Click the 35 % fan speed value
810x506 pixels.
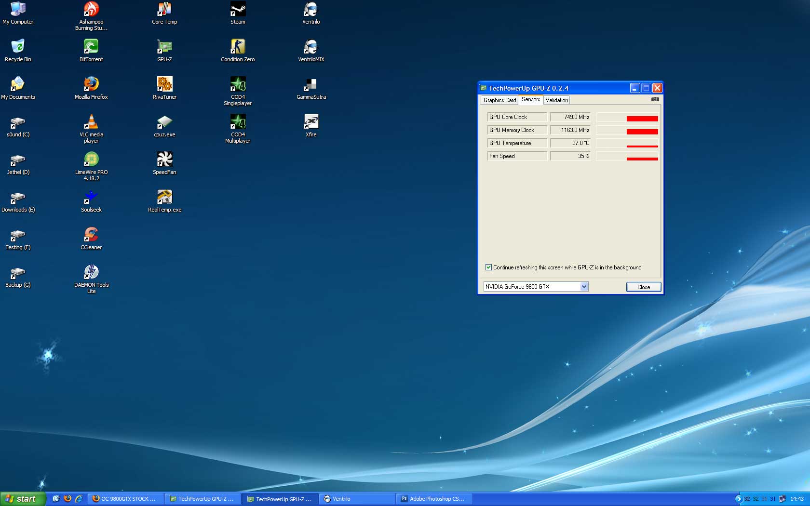(x=571, y=156)
